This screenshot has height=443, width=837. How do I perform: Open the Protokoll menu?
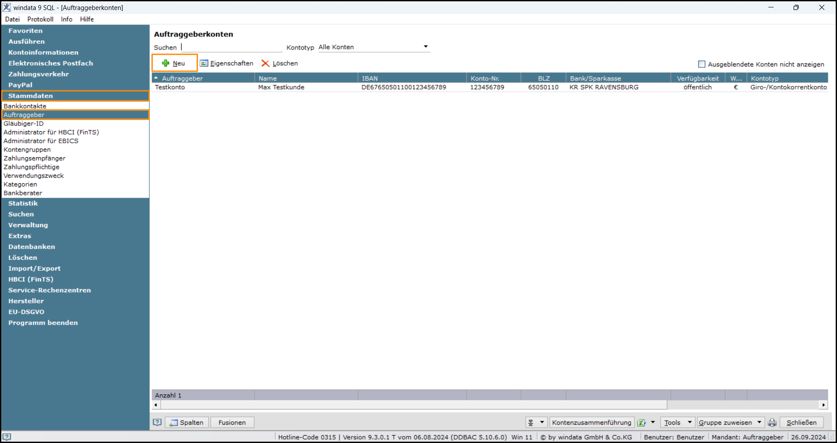click(x=40, y=19)
